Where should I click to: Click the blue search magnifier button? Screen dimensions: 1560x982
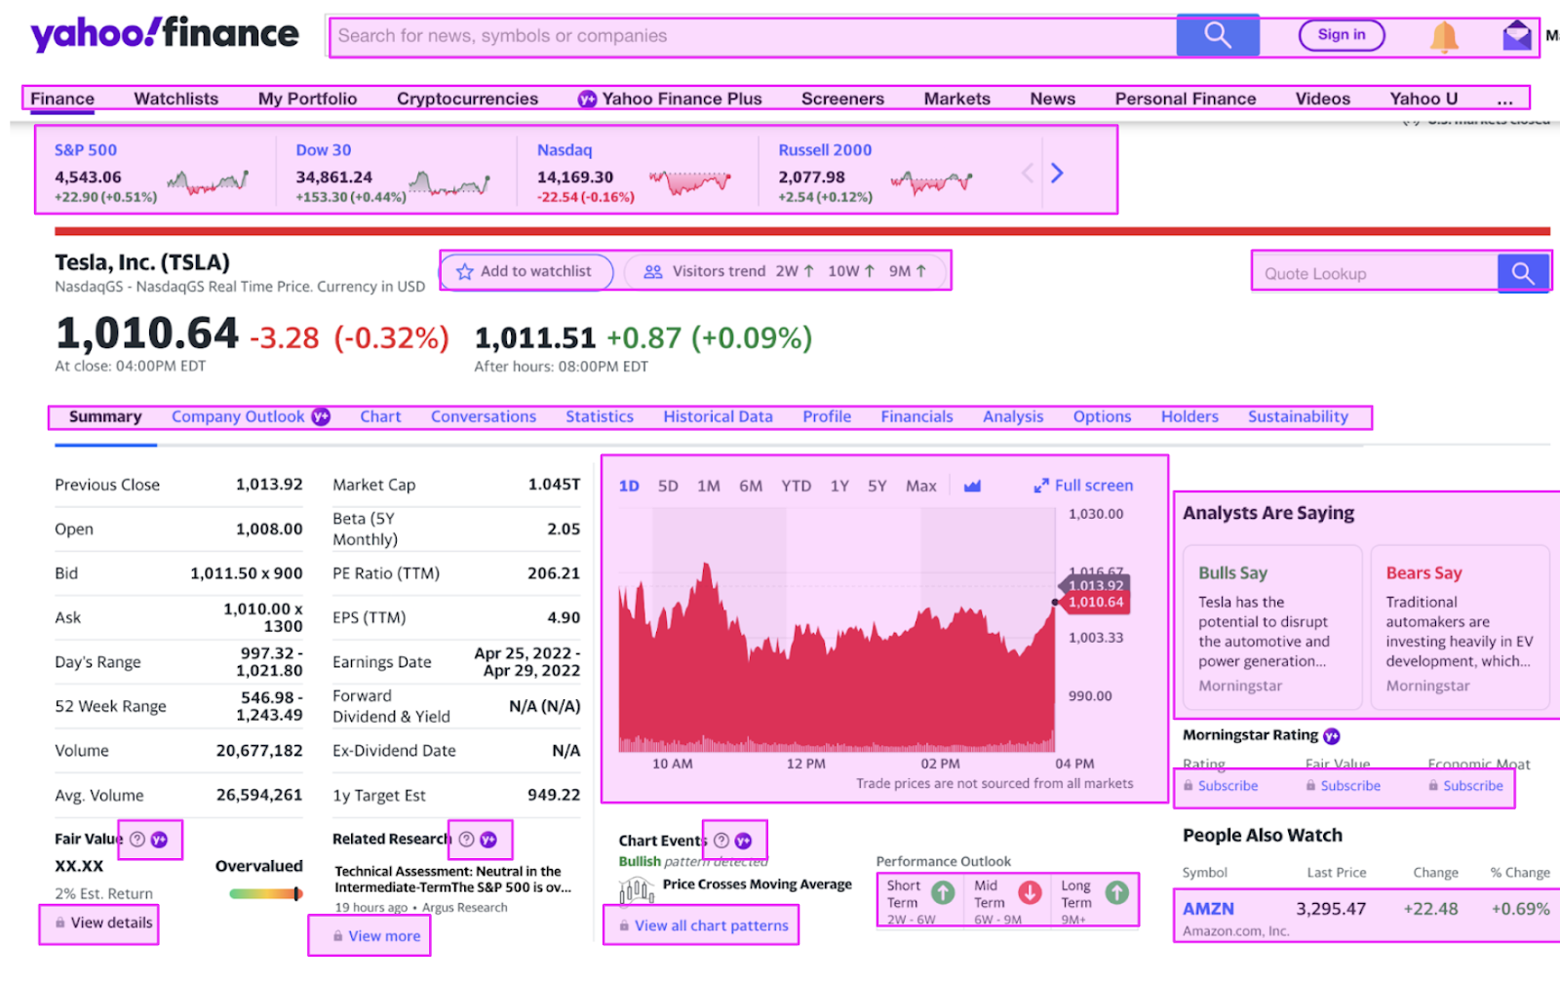(x=1218, y=35)
